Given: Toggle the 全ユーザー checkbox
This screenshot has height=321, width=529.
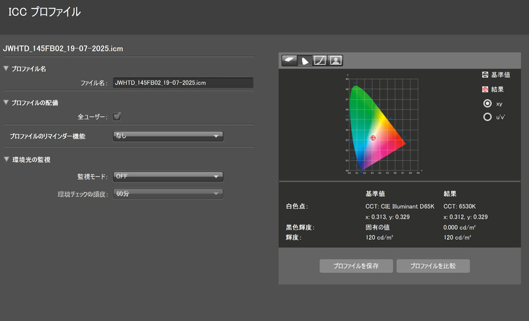Looking at the screenshot, I should click(117, 116).
